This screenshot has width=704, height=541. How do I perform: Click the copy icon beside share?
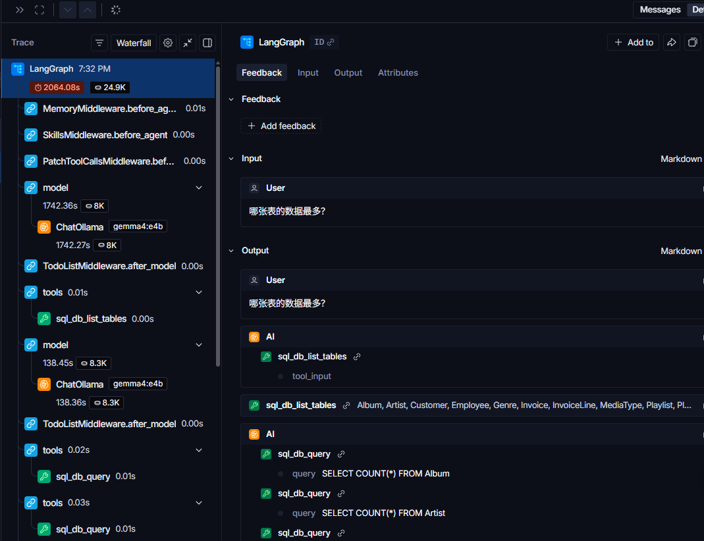(693, 42)
